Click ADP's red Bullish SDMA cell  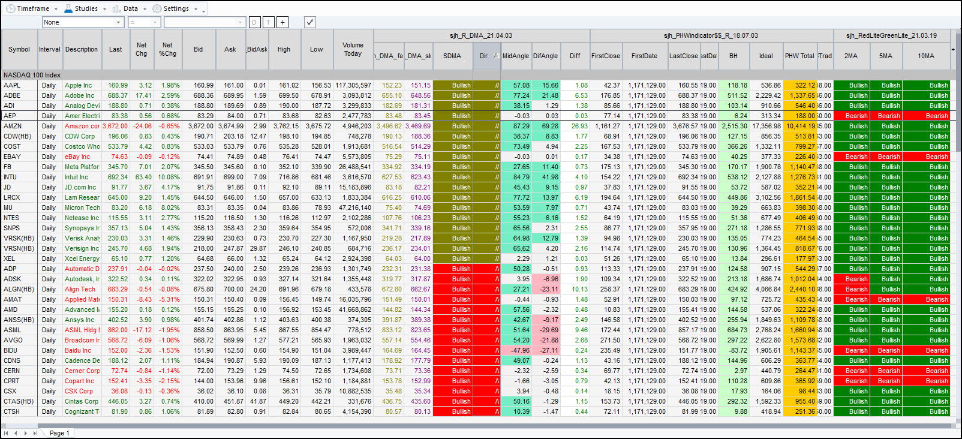coord(452,269)
